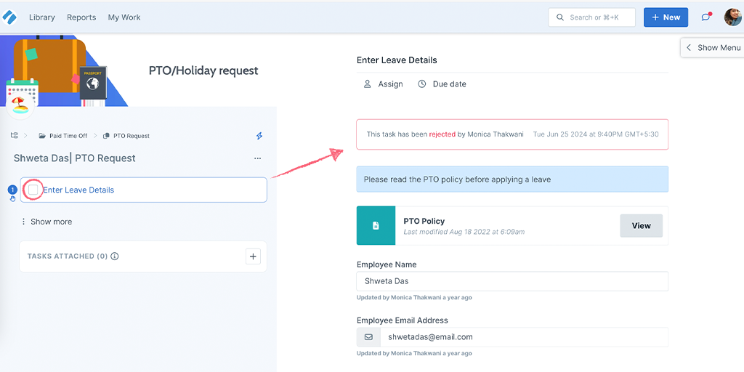744x372 pixels.
Task: Click the Tallyfy logo icon
Action: [9, 17]
